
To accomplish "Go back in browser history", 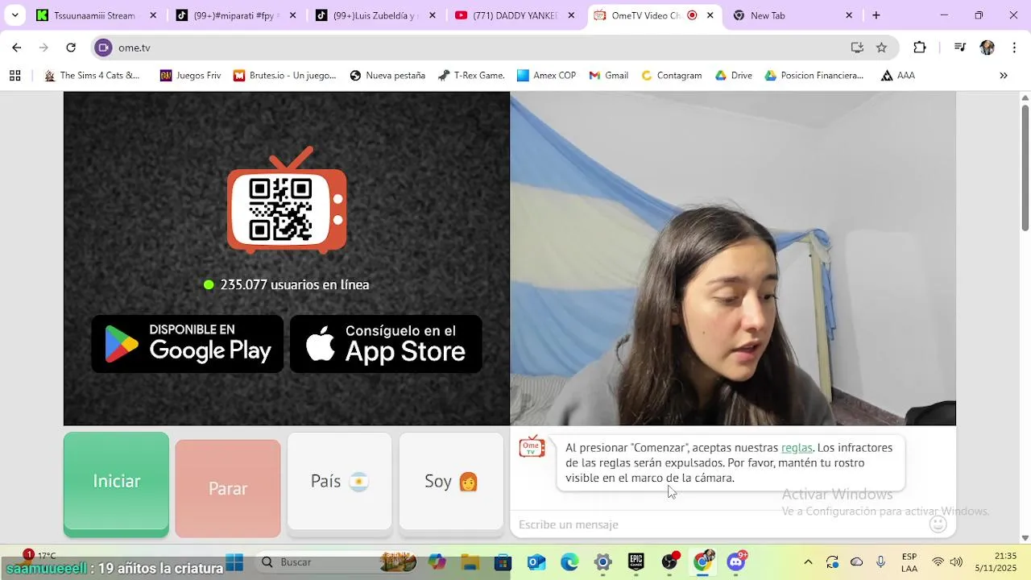I will (17, 48).
